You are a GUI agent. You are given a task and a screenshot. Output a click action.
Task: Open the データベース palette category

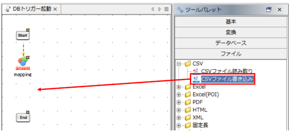point(231,43)
